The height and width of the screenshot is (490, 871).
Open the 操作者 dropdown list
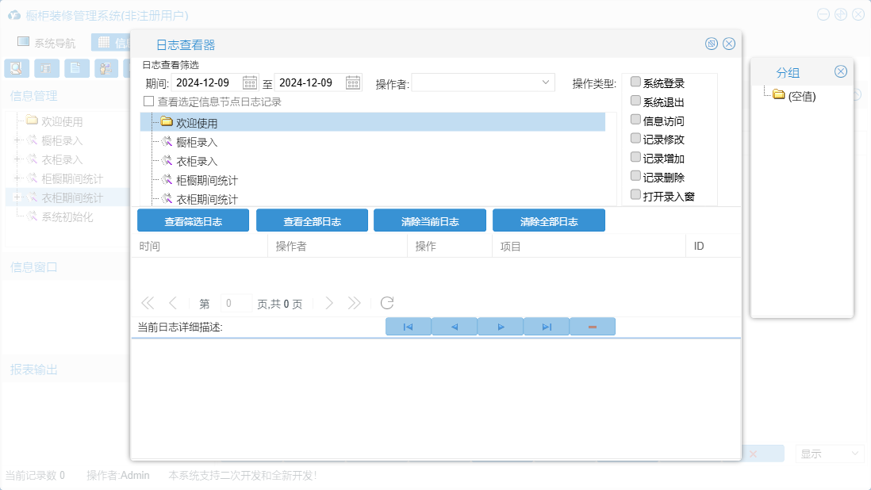(x=546, y=82)
